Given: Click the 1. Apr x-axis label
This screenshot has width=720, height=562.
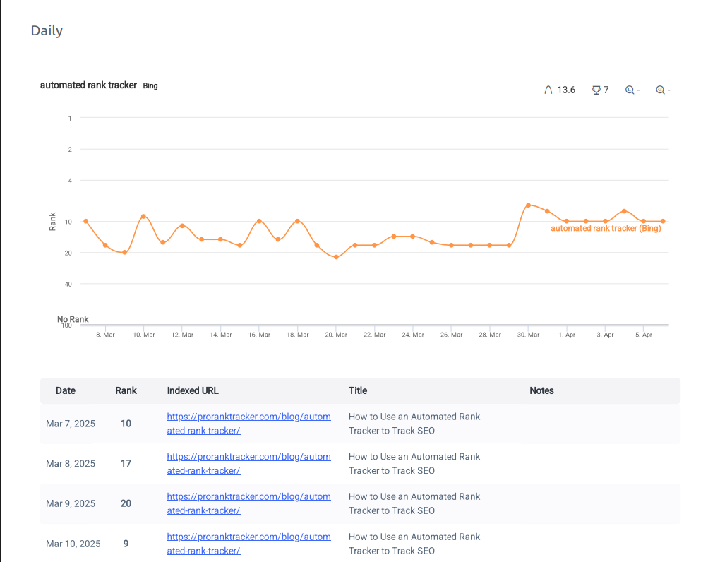Looking at the screenshot, I should [x=567, y=335].
